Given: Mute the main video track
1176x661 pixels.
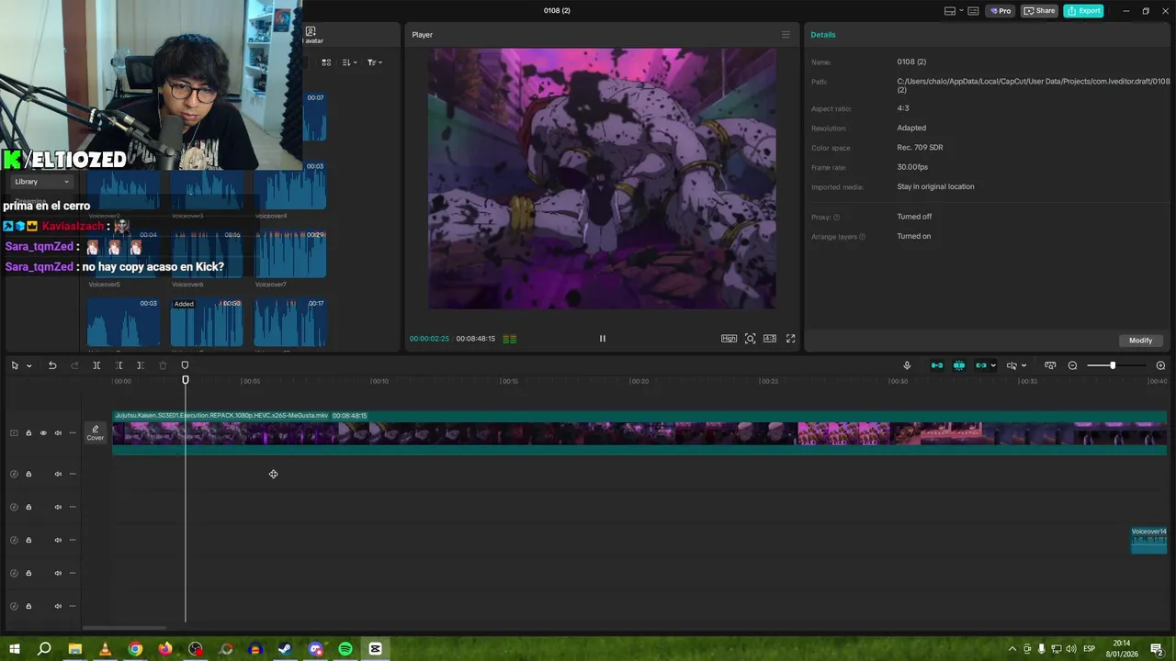Looking at the screenshot, I should tap(58, 433).
